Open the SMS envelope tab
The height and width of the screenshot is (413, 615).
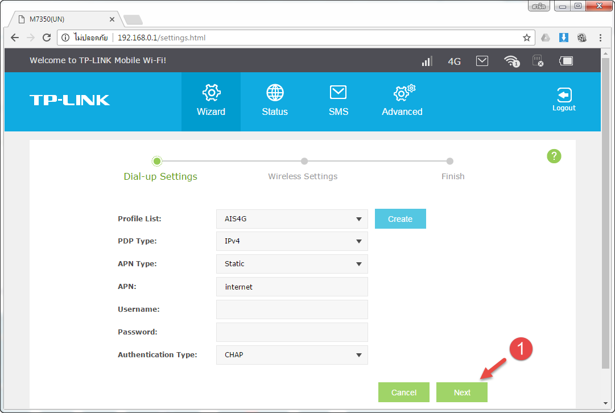click(x=338, y=101)
